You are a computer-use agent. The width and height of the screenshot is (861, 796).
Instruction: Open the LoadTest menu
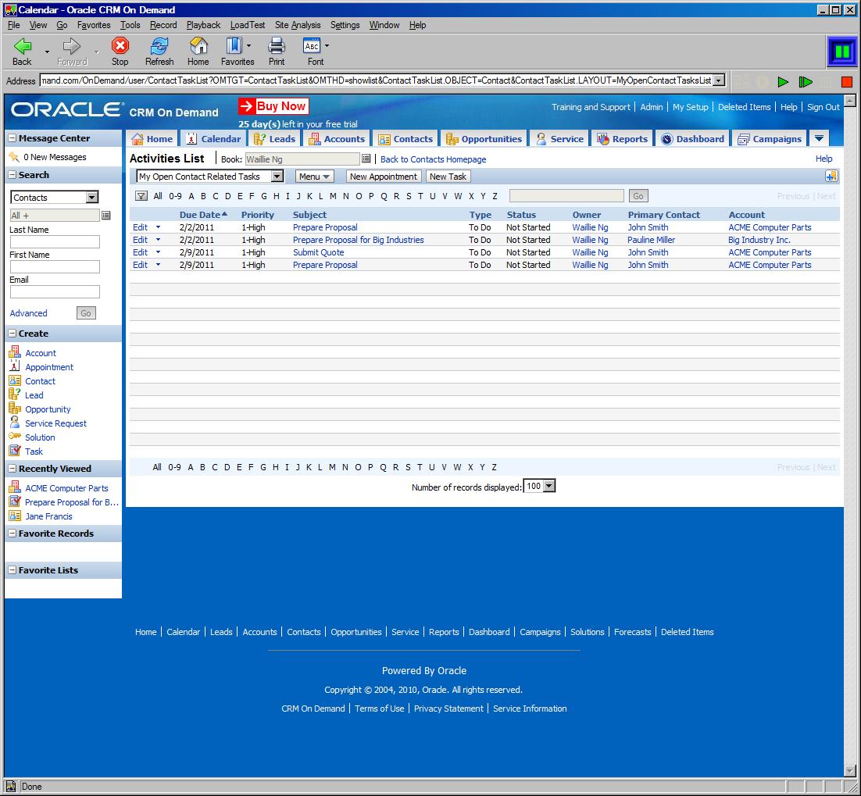point(247,25)
